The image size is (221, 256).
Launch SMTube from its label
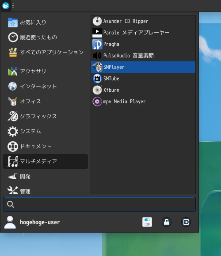click(x=111, y=79)
